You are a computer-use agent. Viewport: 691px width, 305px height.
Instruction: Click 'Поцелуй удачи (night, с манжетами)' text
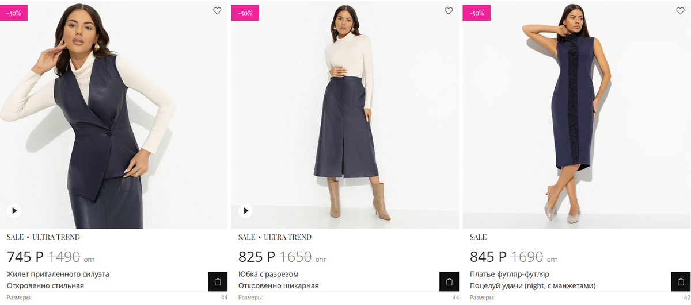coord(533,285)
